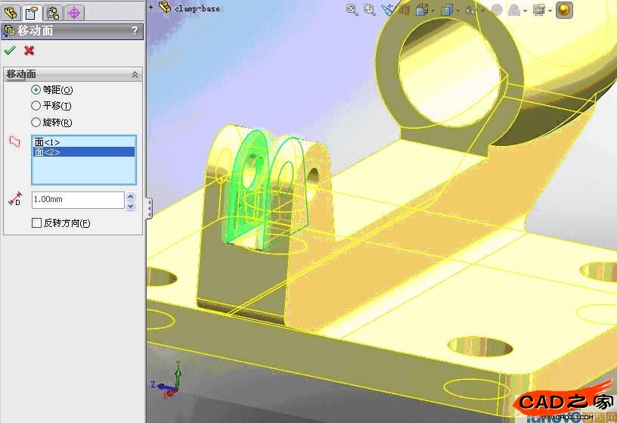This screenshot has width=617, height=423.
Task: Open the Display Style dropdown
Action: (x=448, y=10)
